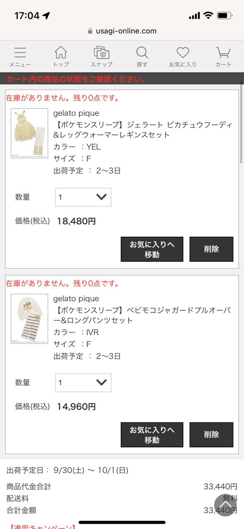Move ベビモコ pullover set to お気に入り
The width and height of the screenshot is (244, 529).
[152, 435]
